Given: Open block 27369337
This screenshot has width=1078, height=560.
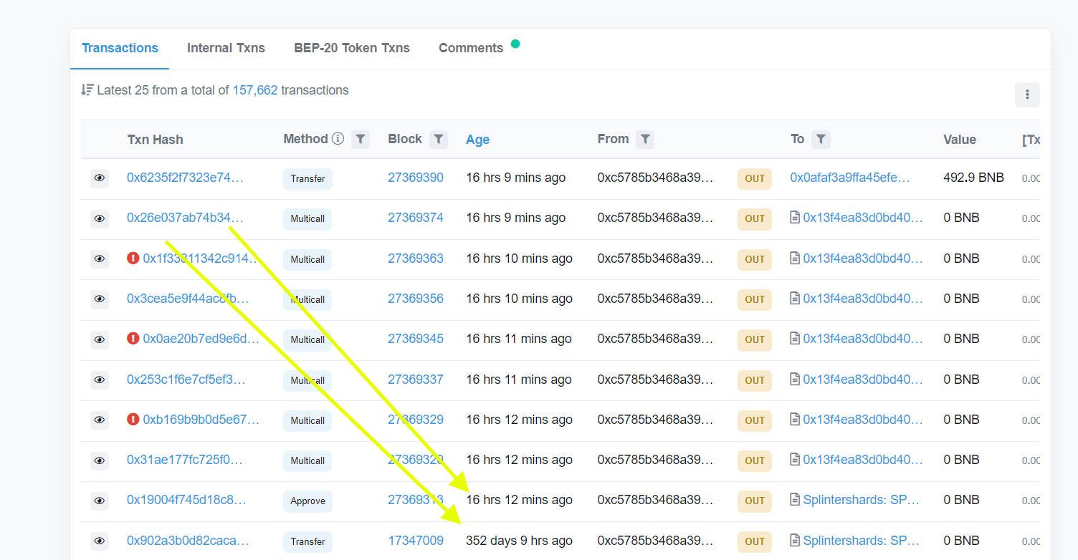Looking at the screenshot, I should point(416,380).
